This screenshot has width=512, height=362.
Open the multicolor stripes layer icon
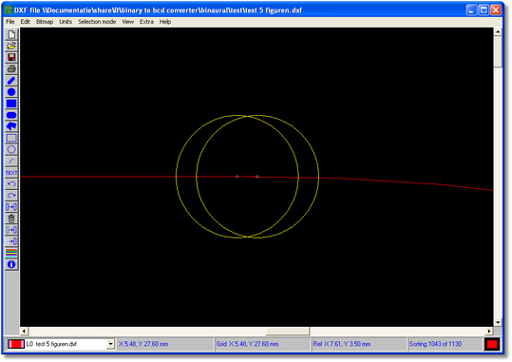click(11, 253)
